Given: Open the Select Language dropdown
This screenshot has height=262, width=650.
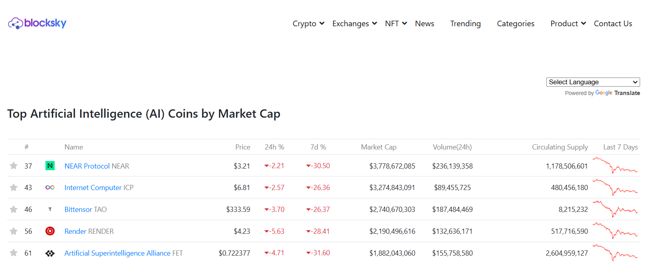Looking at the screenshot, I should click(x=593, y=82).
